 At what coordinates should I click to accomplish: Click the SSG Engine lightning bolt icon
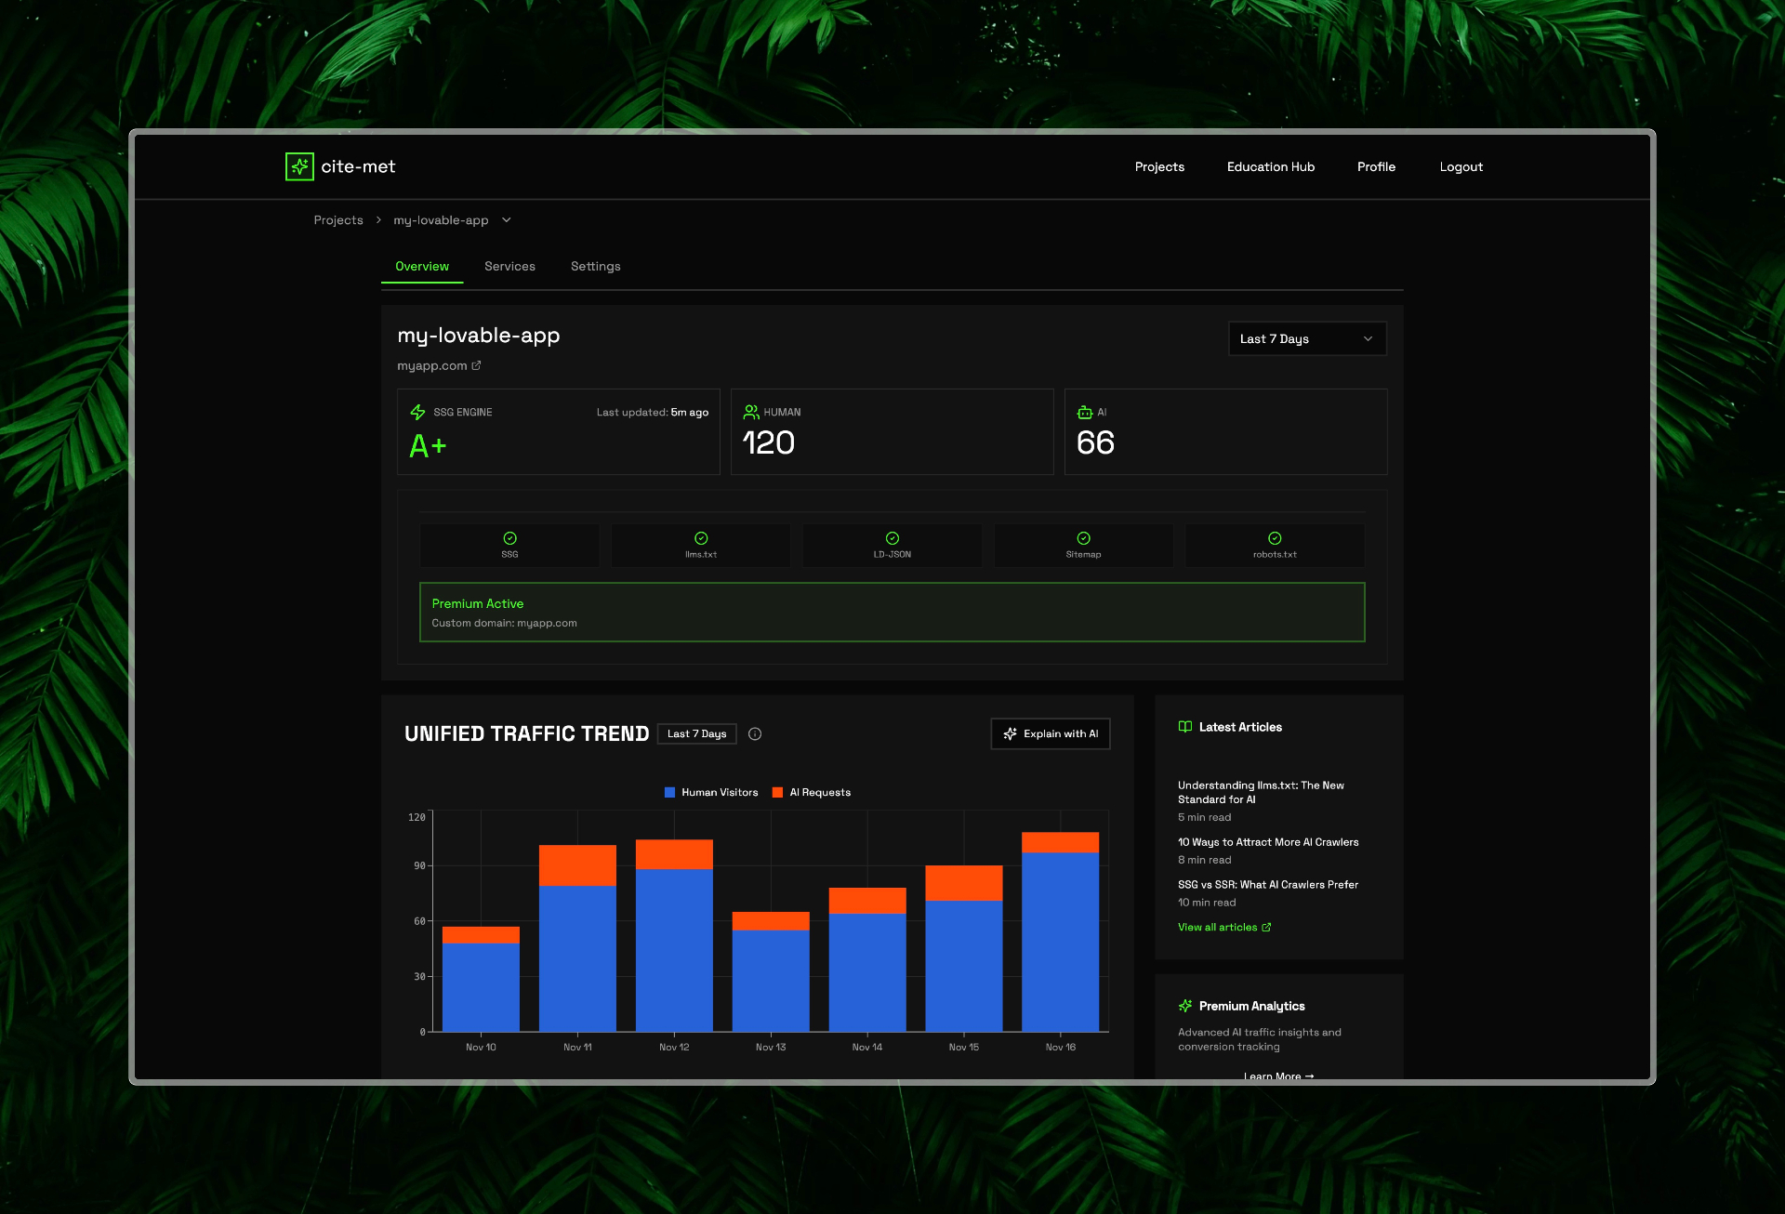417,412
